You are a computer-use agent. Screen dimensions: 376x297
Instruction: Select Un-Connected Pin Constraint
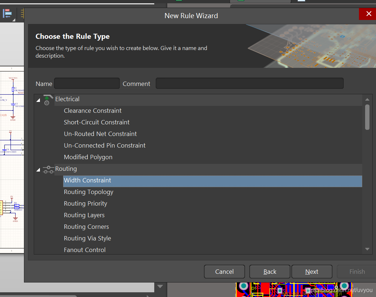point(105,145)
